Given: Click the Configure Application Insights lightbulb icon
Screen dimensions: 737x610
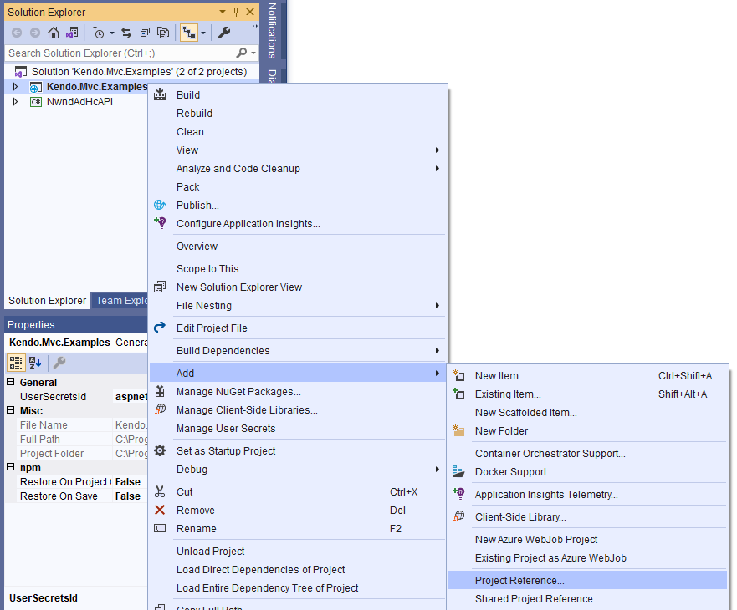Looking at the screenshot, I should click(x=160, y=222).
